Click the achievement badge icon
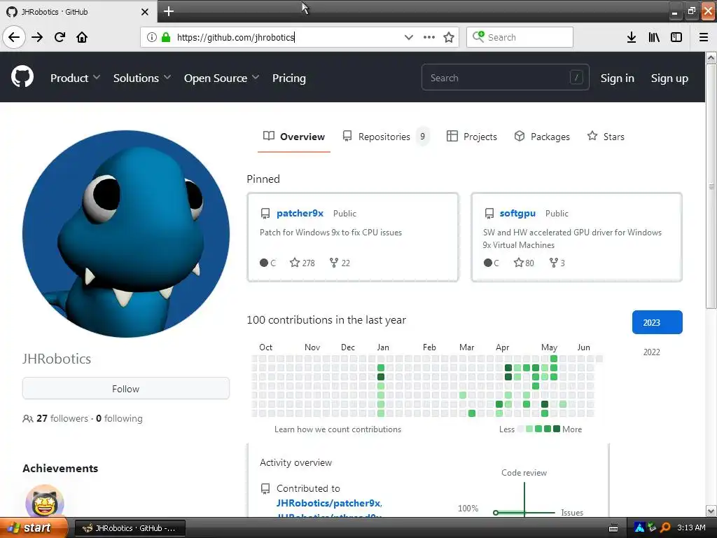717x538 pixels. pos(44,502)
